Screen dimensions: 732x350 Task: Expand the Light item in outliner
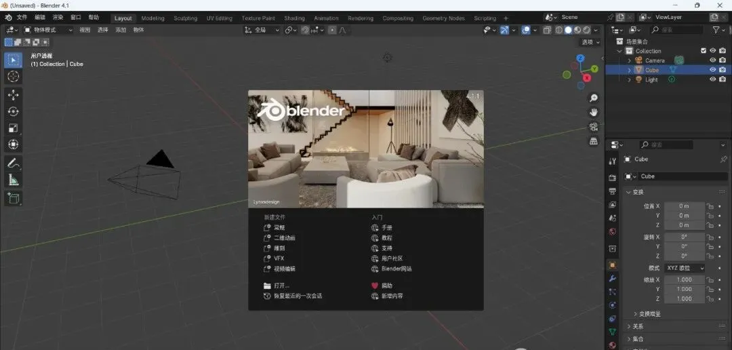[x=629, y=79]
